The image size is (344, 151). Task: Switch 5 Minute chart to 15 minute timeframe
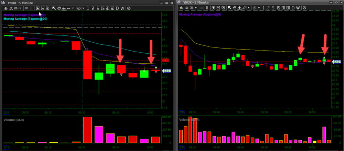tap(103, 8)
